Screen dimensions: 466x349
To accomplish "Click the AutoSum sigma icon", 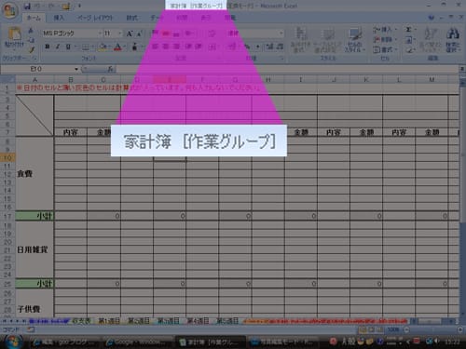I will 408,30.
